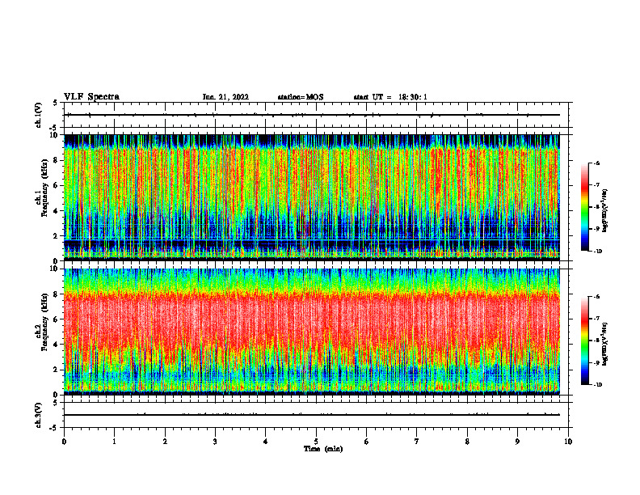Click the Time axis tick label "8"
Screen dimensions: 640x495
coord(467,442)
